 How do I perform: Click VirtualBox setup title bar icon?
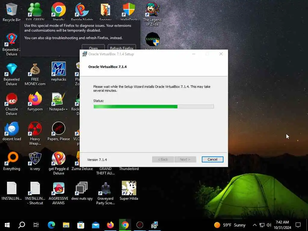tap(85, 54)
